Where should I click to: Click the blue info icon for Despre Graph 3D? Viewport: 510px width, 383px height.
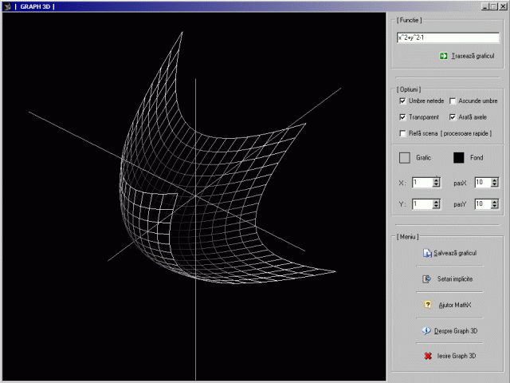426,331
